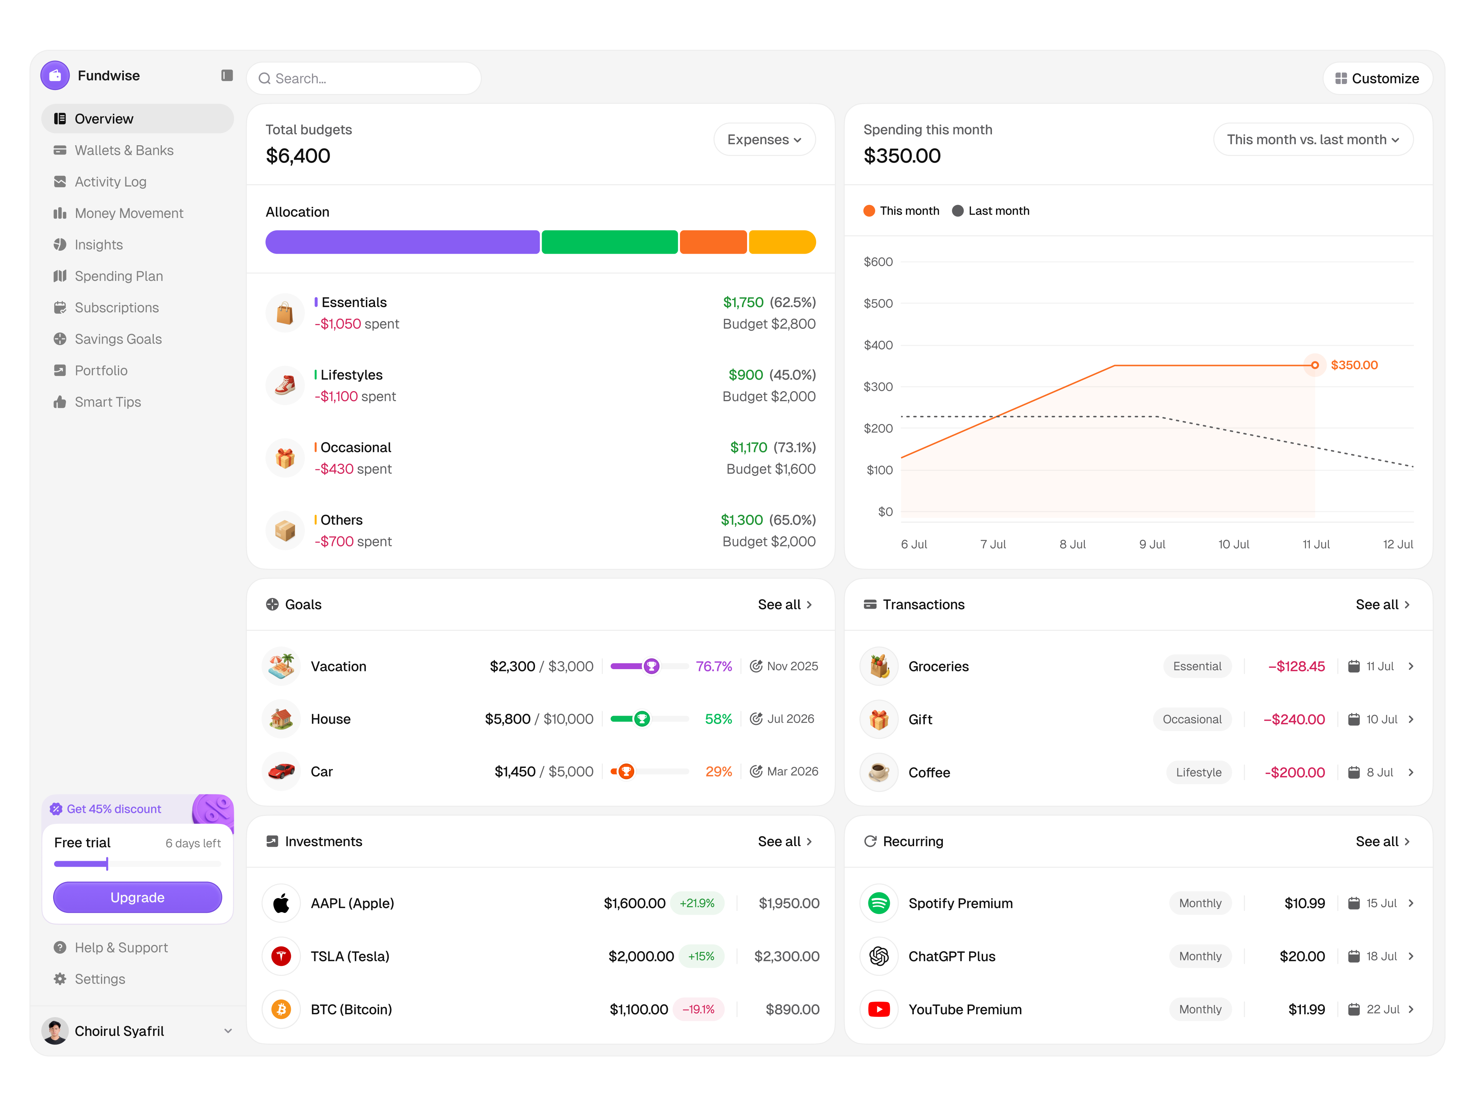Go to the Insights panel
The image size is (1475, 1106).
(x=98, y=244)
